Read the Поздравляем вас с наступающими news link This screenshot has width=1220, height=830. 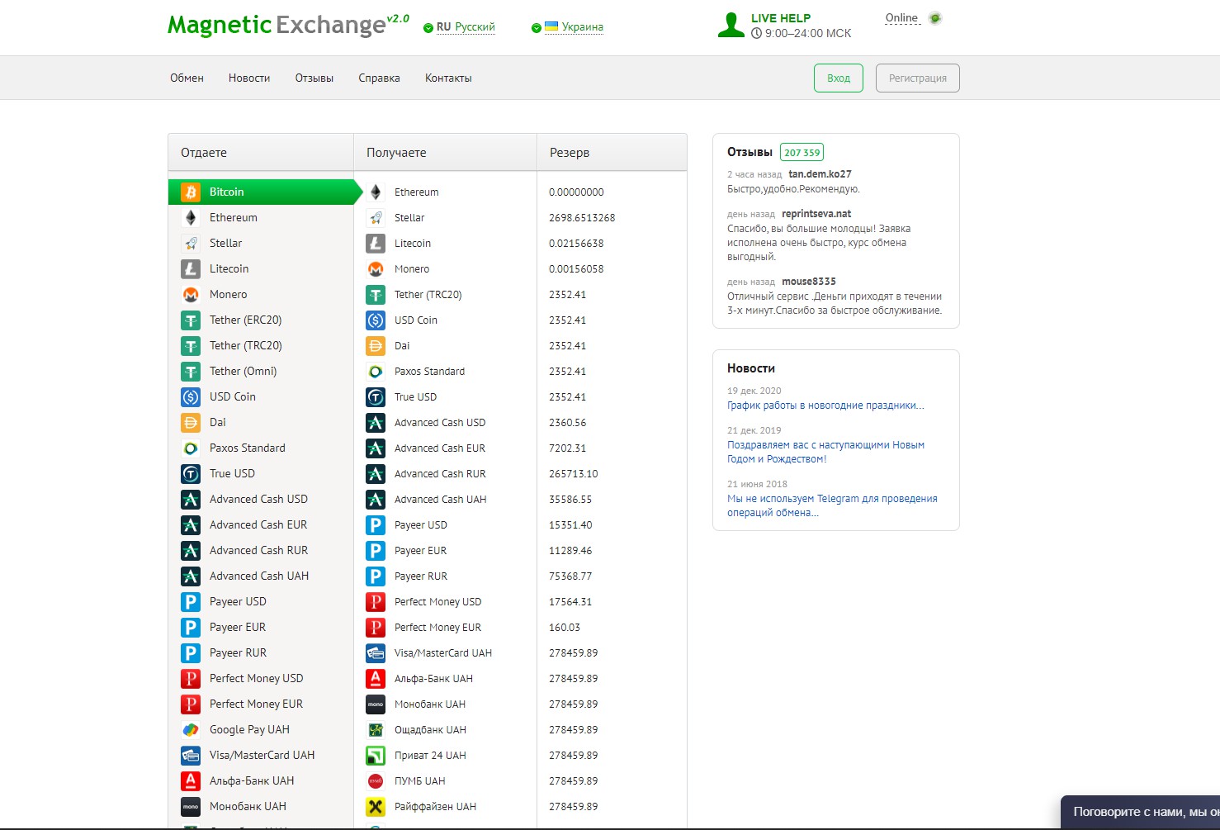point(825,452)
